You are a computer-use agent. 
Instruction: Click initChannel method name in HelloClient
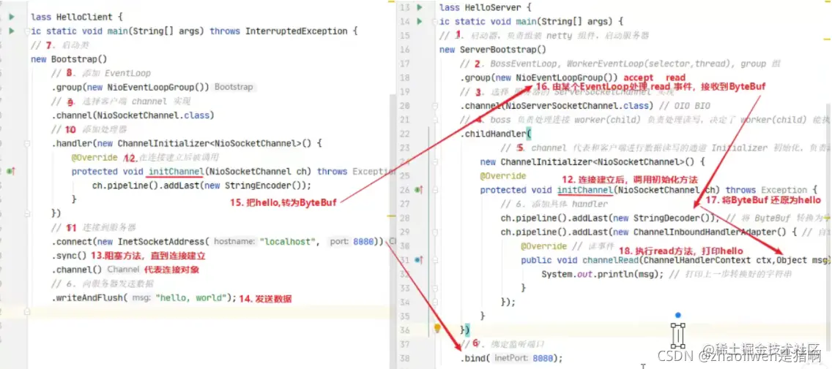click(x=175, y=172)
